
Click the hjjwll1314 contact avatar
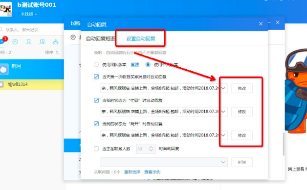pos(1,84)
